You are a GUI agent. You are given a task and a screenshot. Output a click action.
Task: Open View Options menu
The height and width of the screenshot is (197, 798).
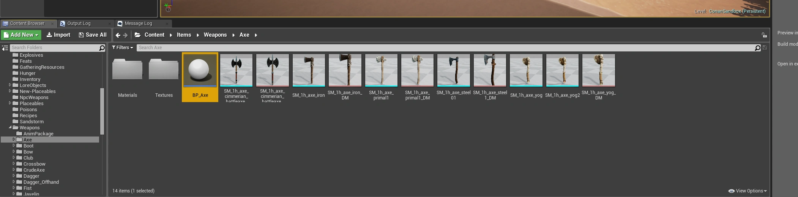point(748,191)
